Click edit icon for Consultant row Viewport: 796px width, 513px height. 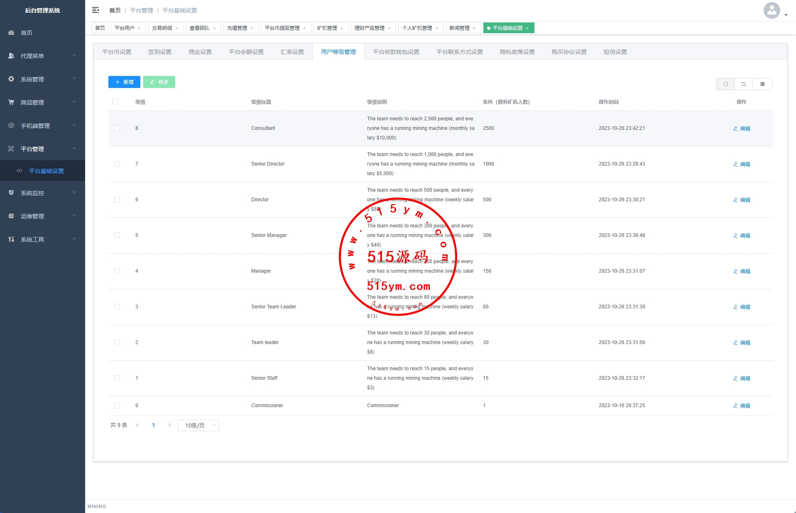pyautogui.click(x=735, y=129)
